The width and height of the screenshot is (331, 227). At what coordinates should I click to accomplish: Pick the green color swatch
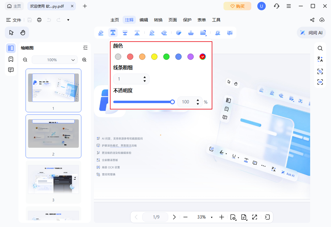click(166, 57)
